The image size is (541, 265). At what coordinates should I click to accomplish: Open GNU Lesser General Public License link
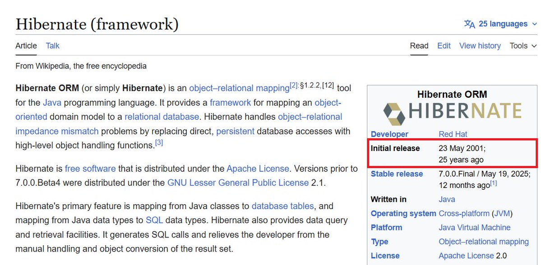[238, 183]
